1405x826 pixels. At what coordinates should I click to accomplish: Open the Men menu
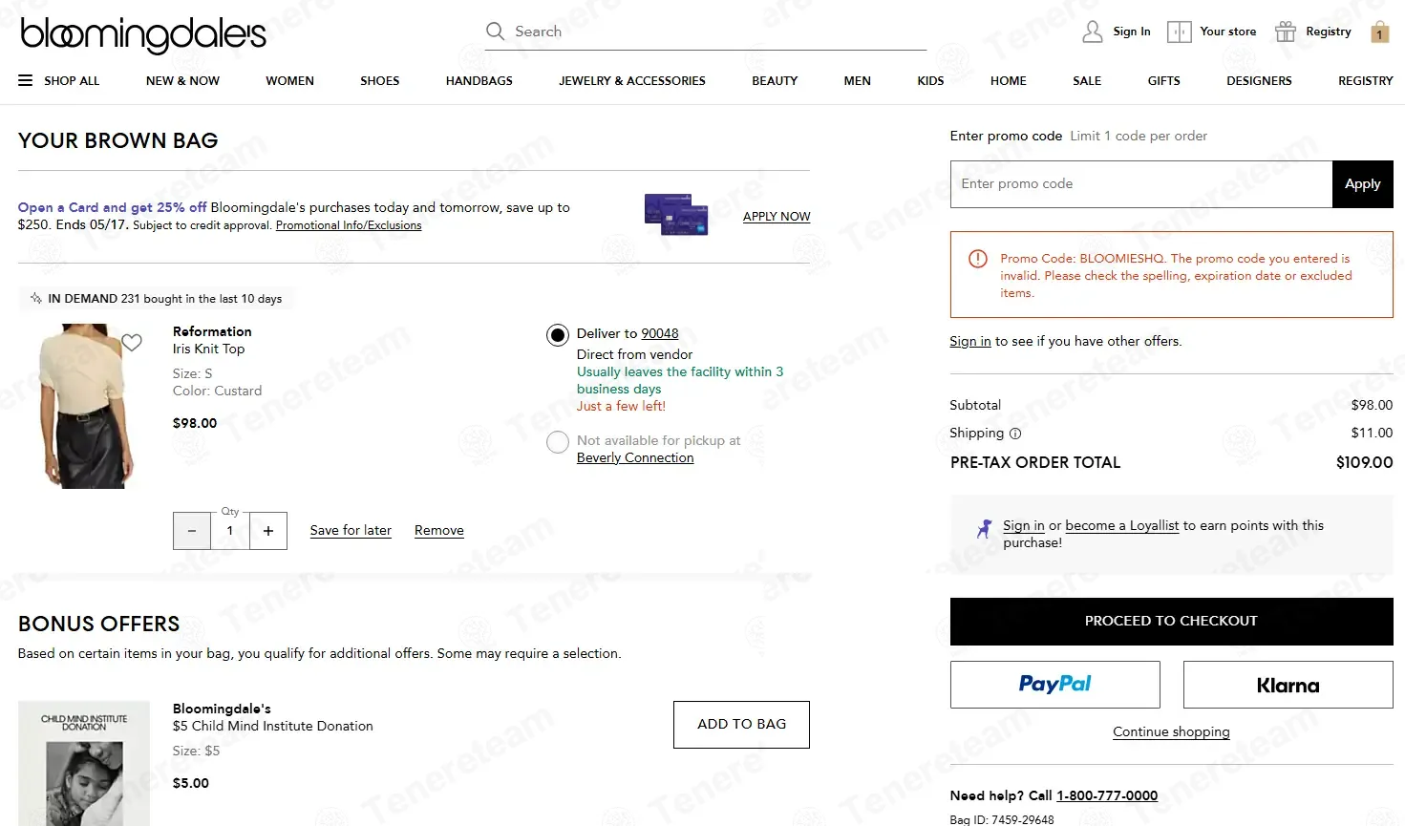point(857,81)
